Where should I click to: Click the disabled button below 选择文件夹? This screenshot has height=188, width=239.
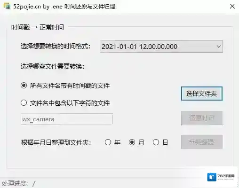tap(202, 118)
